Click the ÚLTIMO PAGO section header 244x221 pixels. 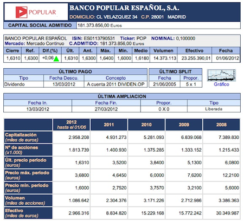click(75, 71)
